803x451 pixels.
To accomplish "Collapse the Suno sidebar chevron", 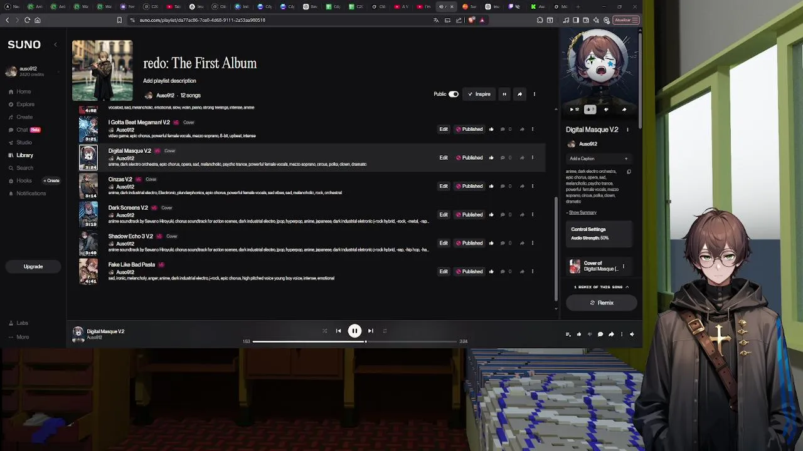I will 55,44.
